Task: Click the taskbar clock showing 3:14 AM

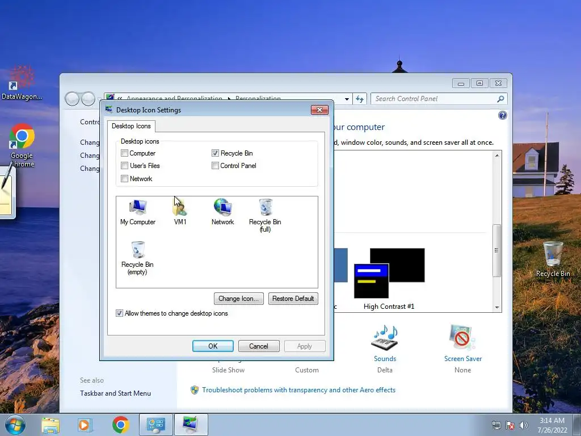Action: tap(552, 425)
